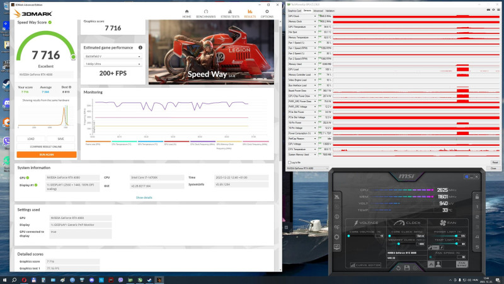This screenshot has width=504, height=284.
Task: Click GPU-Z refresh icon
Action: pos(493,10)
